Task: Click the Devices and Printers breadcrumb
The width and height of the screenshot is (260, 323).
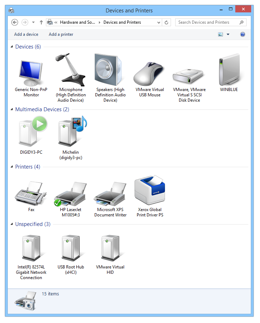Action: [x=122, y=22]
